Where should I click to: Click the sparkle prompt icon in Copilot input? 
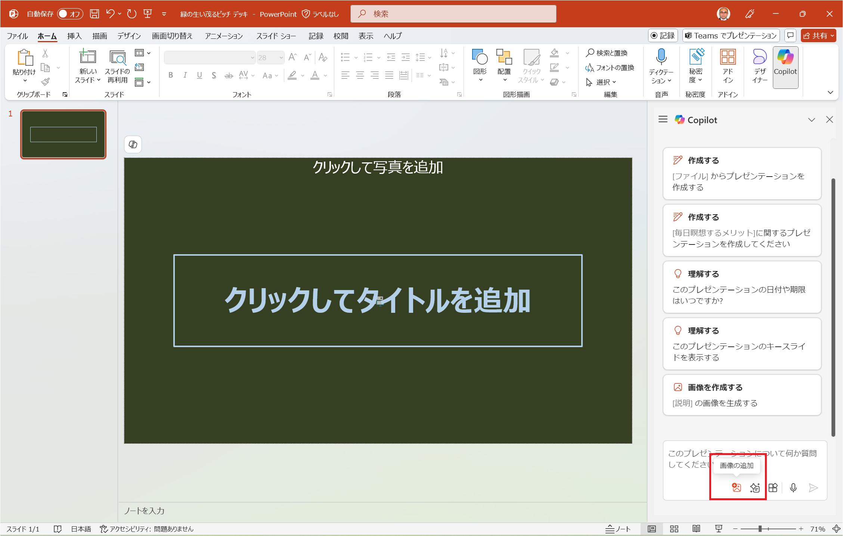click(x=755, y=487)
